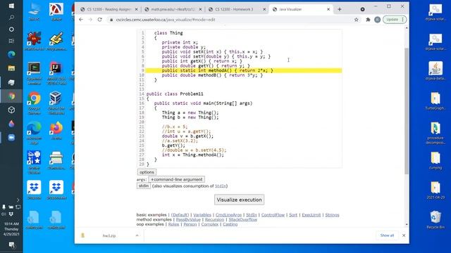This screenshot has height=253, width=451.
Task: Switch to math.pnw.edu tab
Action: pos(173,9)
